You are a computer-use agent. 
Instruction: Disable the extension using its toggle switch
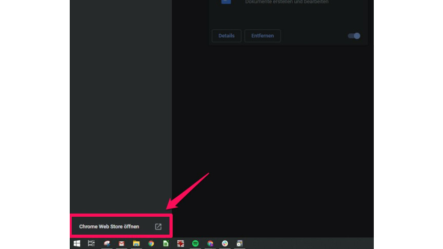354,36
